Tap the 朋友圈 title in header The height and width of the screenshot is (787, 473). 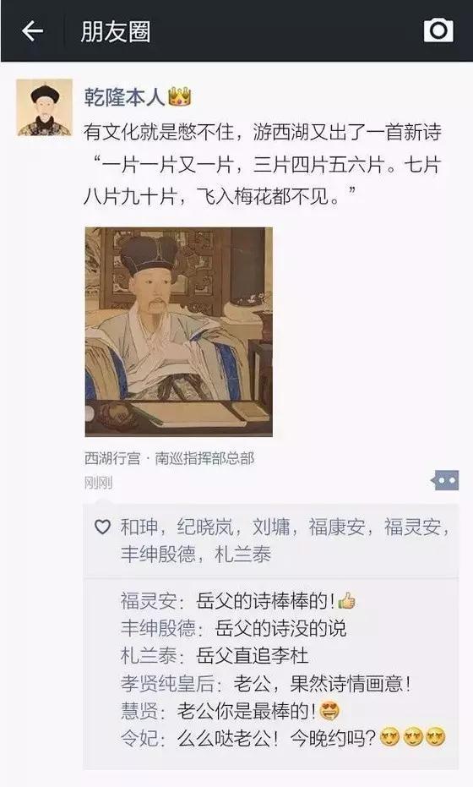[x=116, y=31]
